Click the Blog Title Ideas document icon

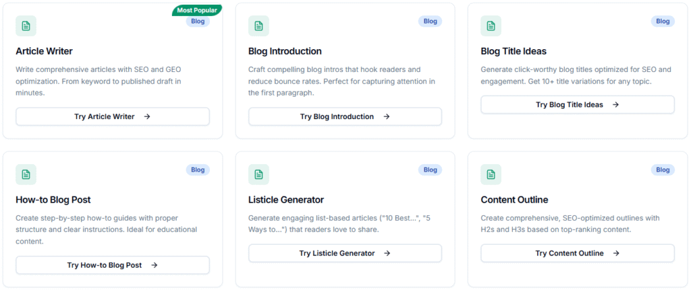coord(491,26)
